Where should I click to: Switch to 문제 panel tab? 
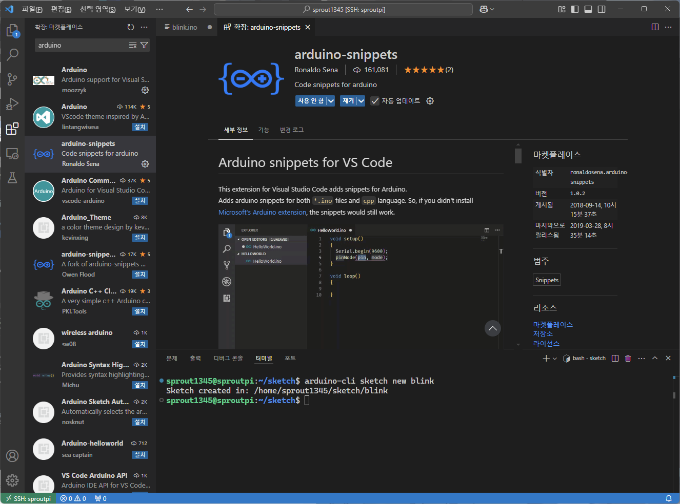[x=172, y=359]
